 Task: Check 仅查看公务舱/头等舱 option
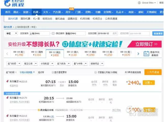pyautogui.click(x=96, y=72)
